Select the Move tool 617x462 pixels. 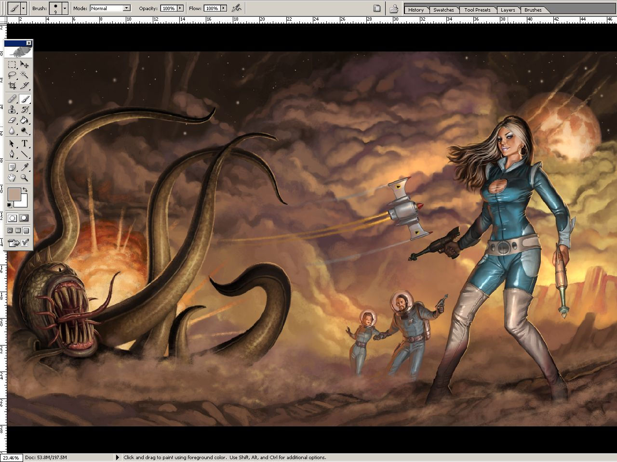click(25, 64)
